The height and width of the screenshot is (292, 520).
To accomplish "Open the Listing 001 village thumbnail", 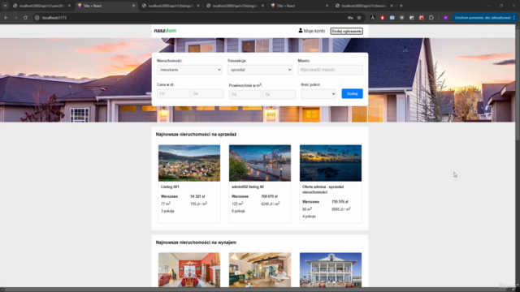I will pyautogui.click(x=189, y=163).
